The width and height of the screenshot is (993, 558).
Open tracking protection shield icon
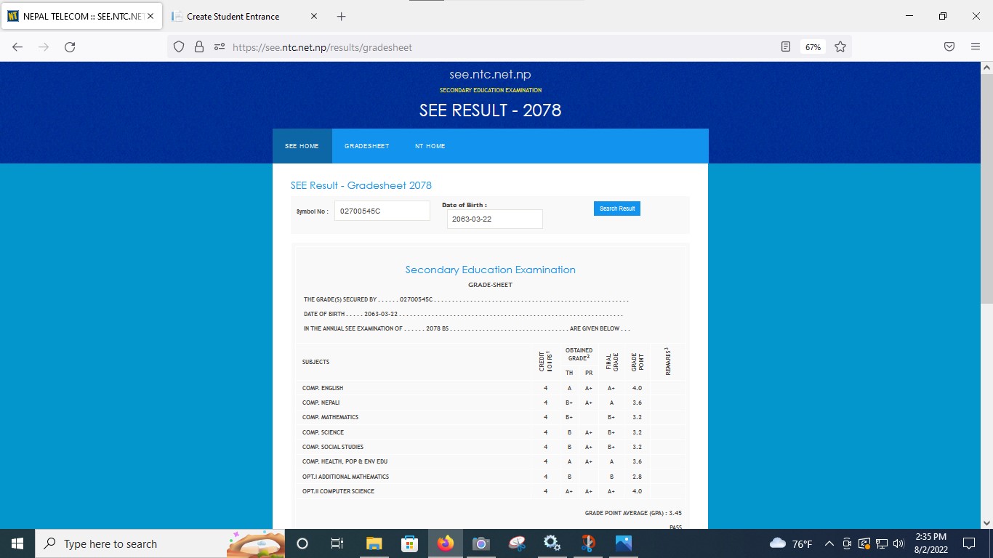pos(179,47)
